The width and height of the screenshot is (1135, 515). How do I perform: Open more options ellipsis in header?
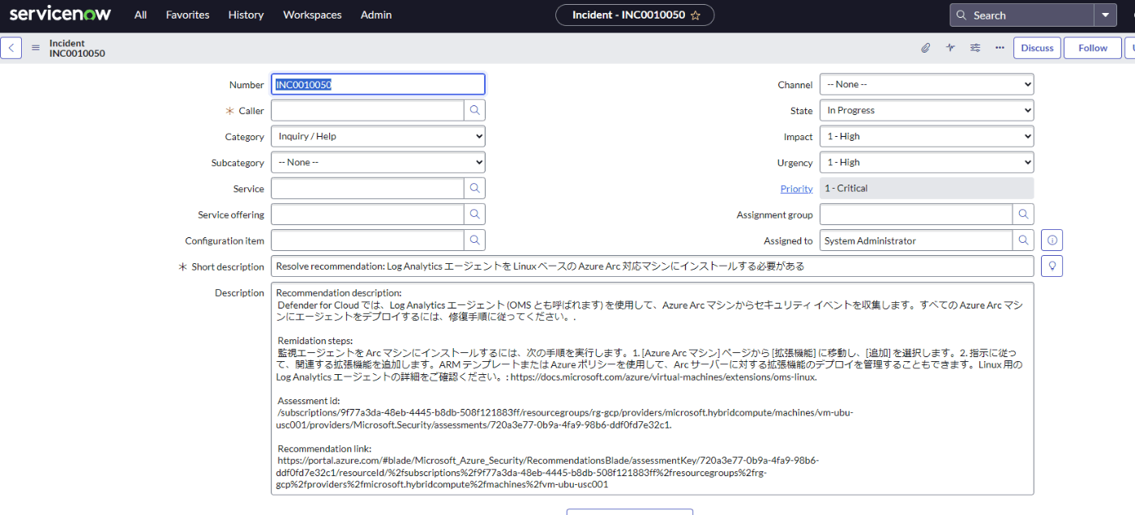coord(1000,48)
